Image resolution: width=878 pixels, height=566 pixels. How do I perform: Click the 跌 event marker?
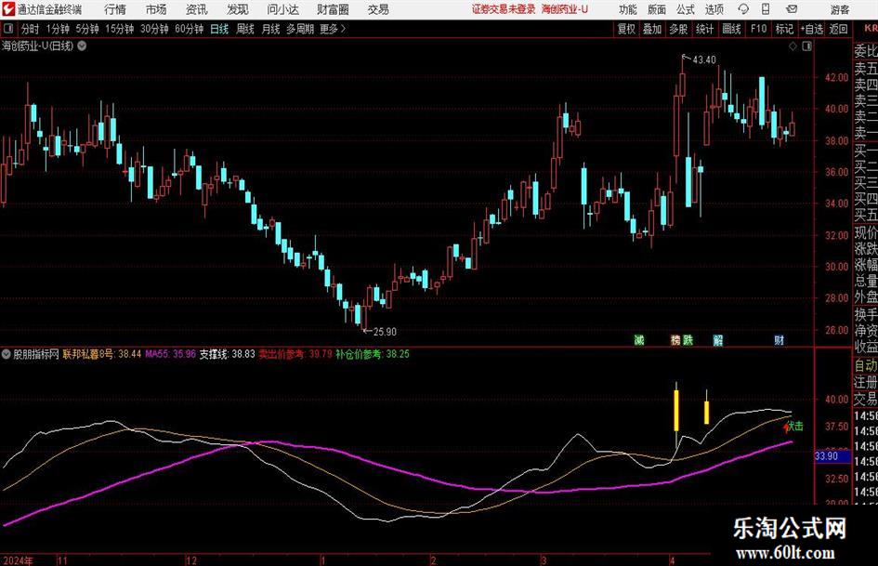(x=688, y=339)
